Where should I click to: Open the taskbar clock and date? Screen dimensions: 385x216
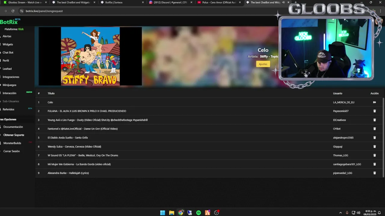pyautogui.click(x=371, y=213)
